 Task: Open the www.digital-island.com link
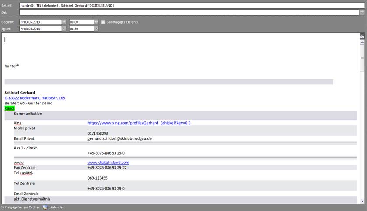[108, 163]
